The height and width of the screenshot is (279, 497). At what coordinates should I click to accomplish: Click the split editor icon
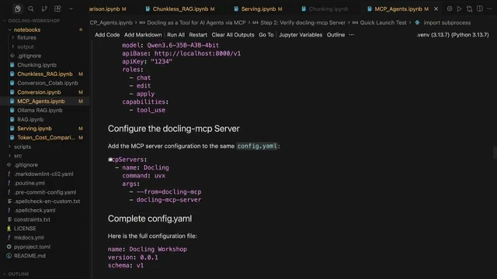point(479,9)
